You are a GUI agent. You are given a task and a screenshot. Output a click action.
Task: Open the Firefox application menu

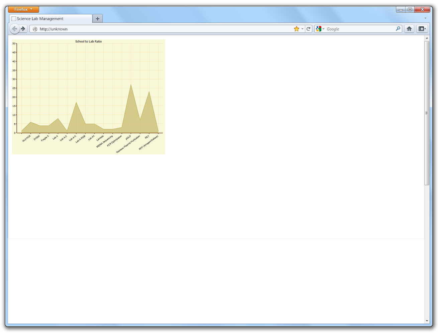pyautogui.click(x=23, y=9)
